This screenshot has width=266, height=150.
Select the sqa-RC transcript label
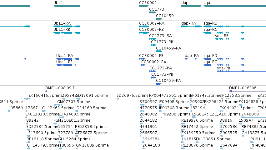(x=210, y=29)
